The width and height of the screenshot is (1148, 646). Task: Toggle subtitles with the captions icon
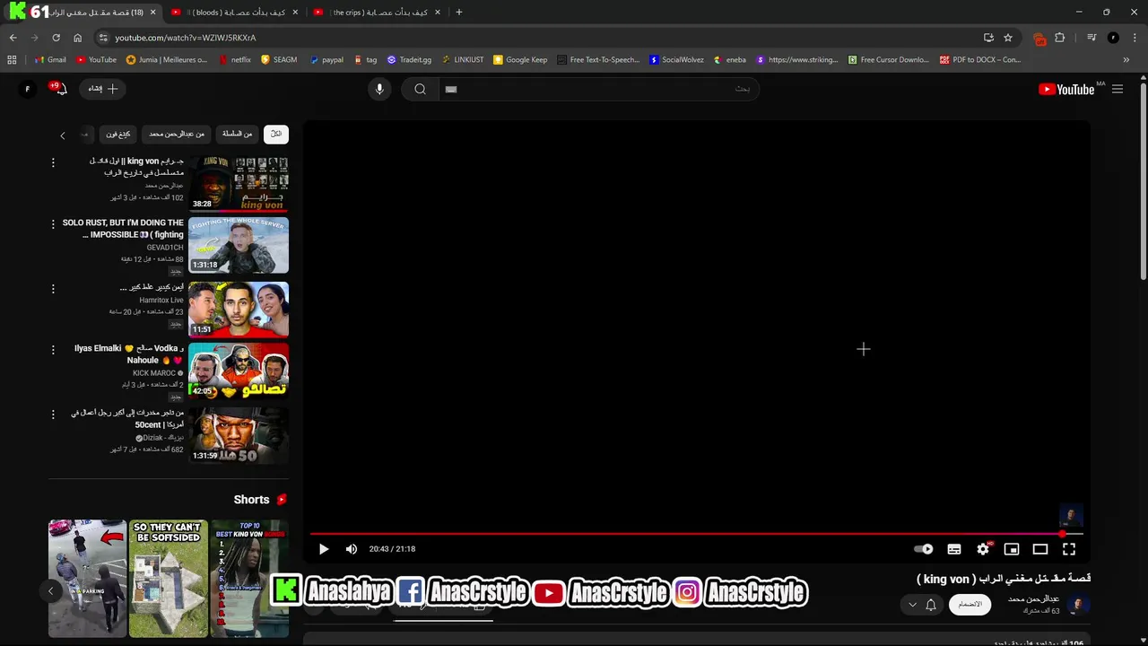tap(954, 549)
